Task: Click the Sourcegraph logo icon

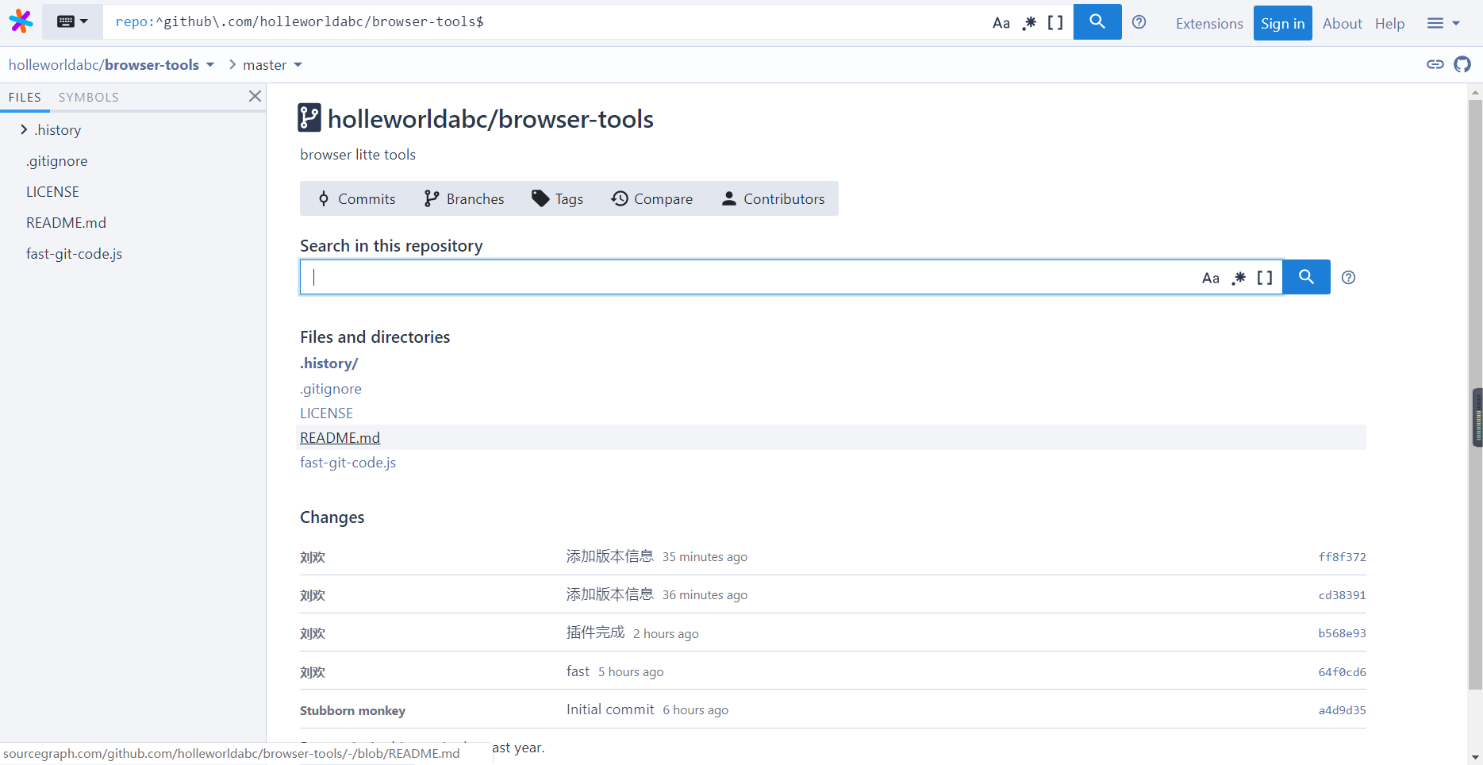Action: click(x=21, y=21)
